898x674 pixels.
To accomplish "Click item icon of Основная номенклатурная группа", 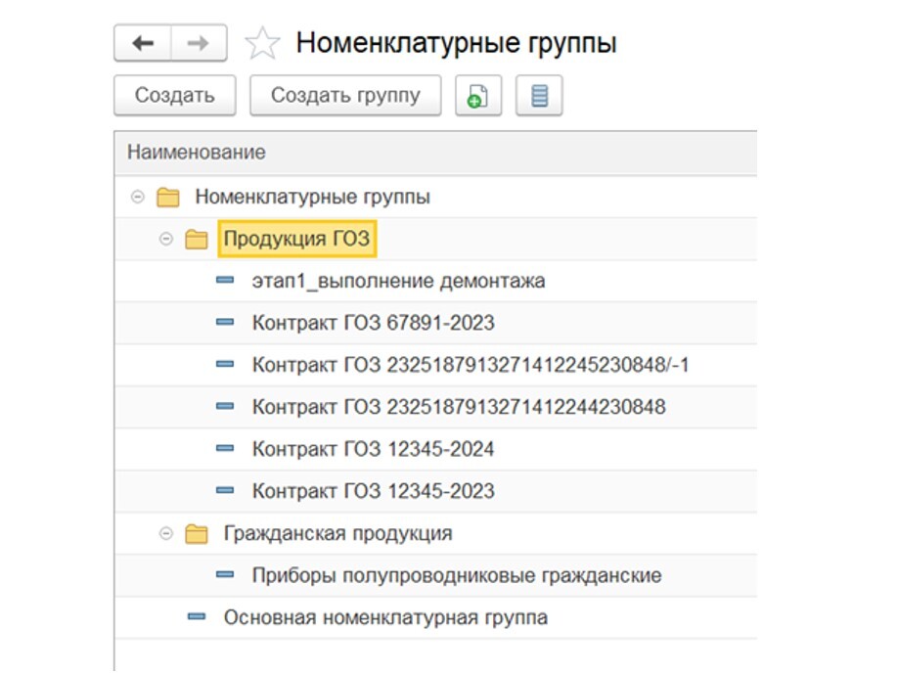I will pos(197,616).
